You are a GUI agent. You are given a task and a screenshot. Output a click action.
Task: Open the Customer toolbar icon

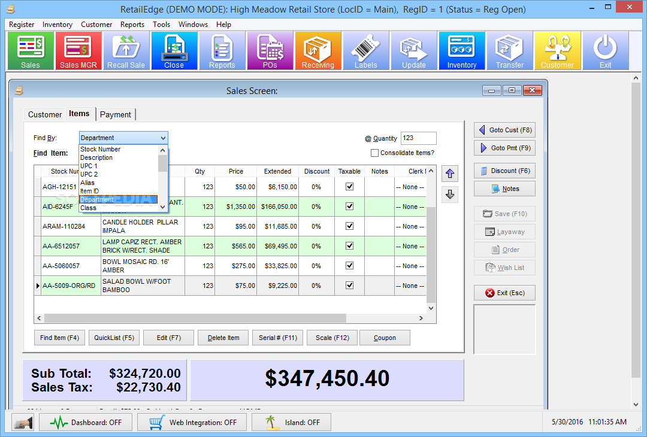[x=558, y=51]
